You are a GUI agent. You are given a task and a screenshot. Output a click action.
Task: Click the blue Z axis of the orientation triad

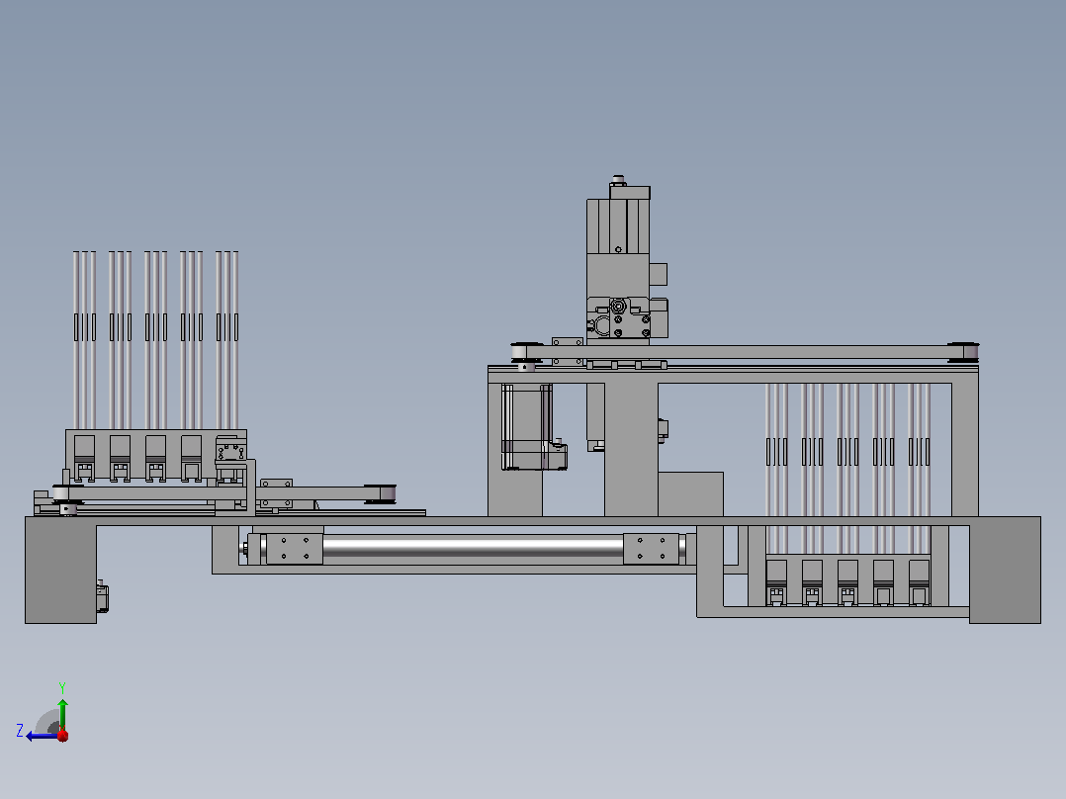click(41, 736)
